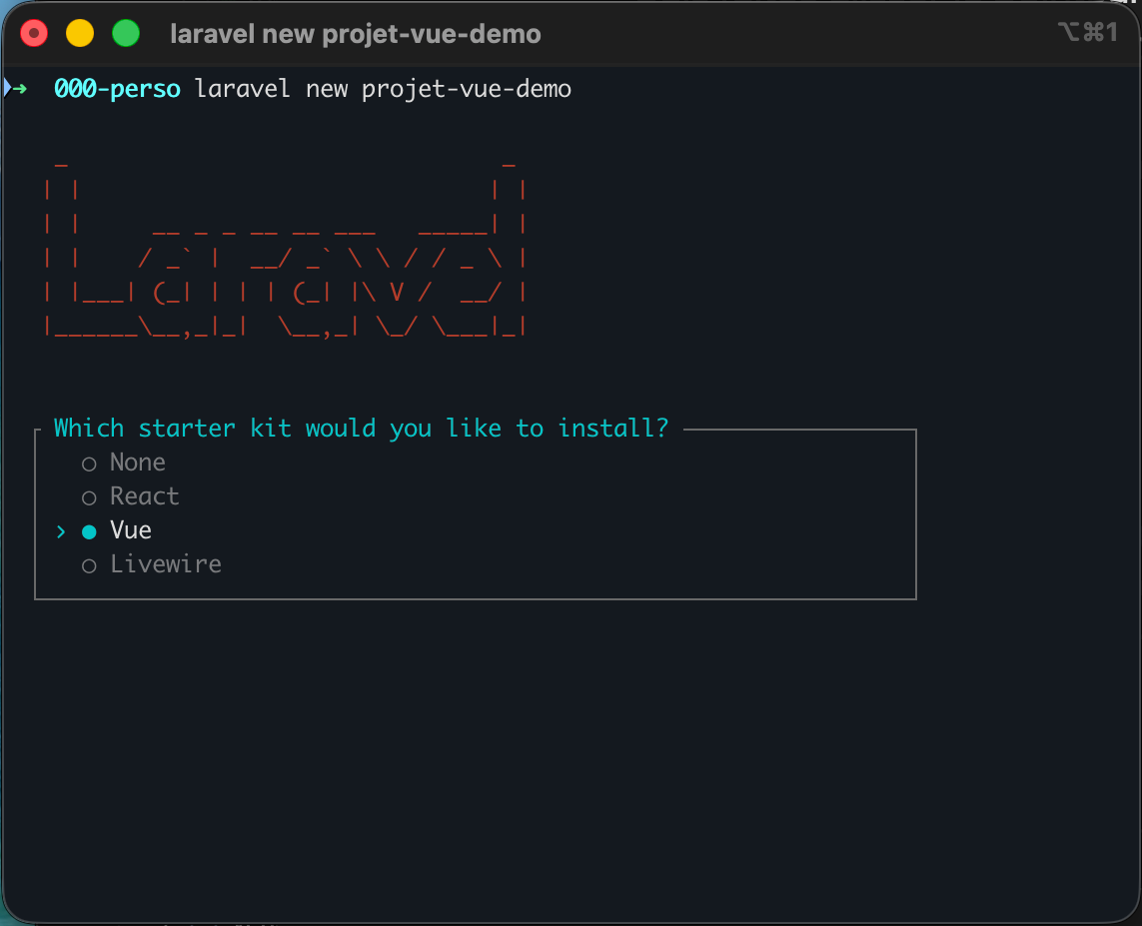Click the green shell prompt arrow
The image size is (1142, 926).
click(x=20, y=89)
